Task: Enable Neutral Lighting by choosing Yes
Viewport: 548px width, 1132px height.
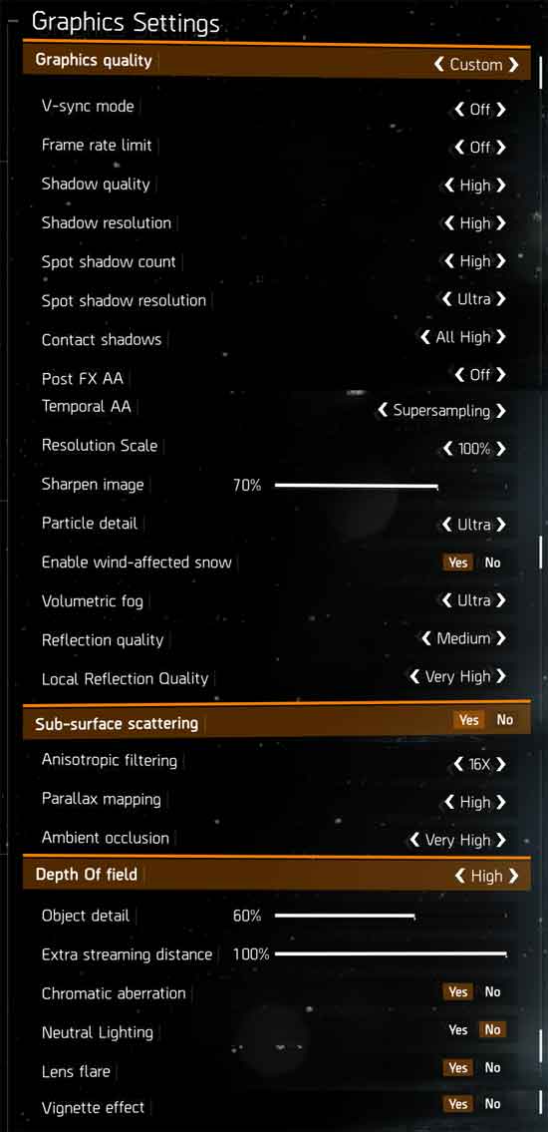Action: [458, 1030]
